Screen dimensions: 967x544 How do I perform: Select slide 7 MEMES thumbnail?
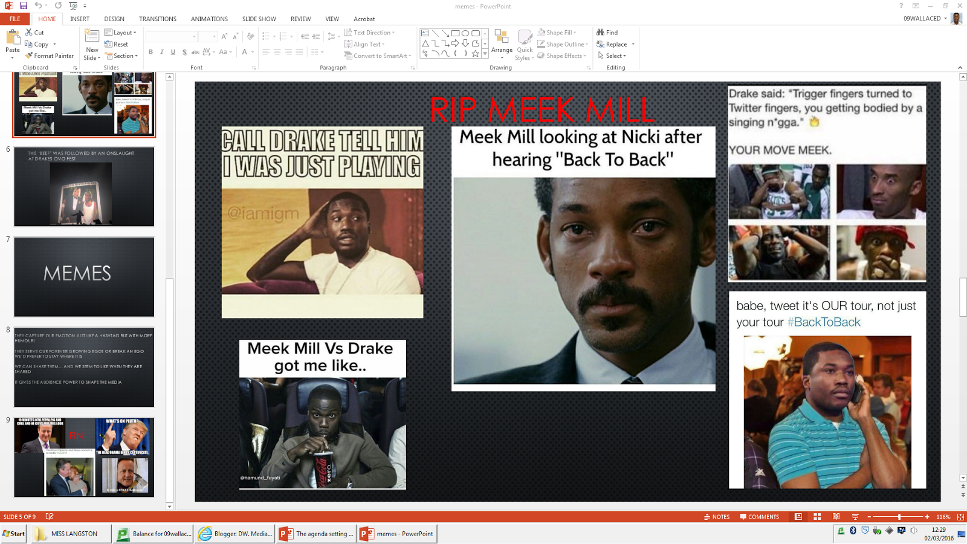[84, 277]
